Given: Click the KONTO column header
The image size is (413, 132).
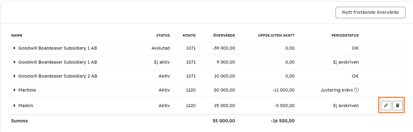Looking at the screenshot, I should pos(189,36).
